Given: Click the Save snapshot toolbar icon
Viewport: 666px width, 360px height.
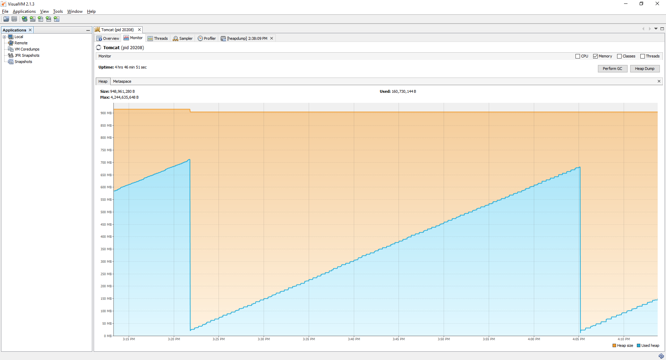Looking at the screenshot, I should 14,19.
